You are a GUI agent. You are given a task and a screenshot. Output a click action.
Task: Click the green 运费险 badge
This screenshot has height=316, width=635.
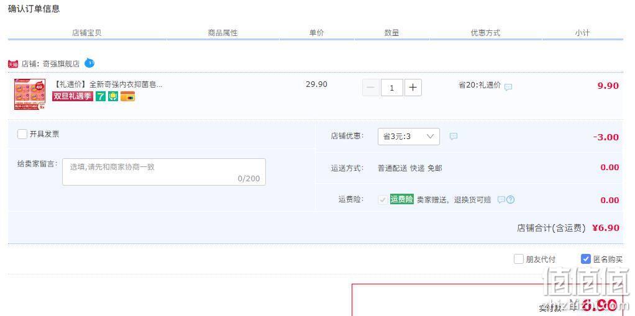point(402,199)
